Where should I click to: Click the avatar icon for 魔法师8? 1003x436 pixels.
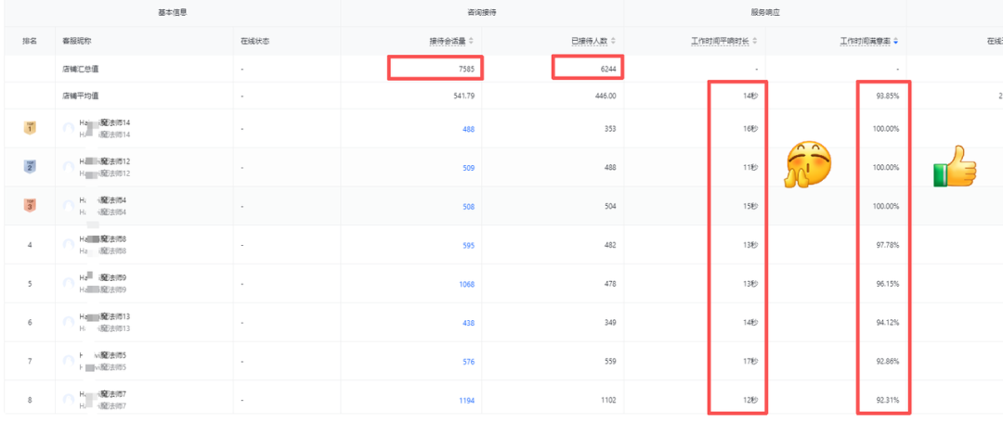pos(69,245)
